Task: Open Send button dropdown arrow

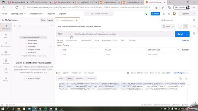Action: 187,34
